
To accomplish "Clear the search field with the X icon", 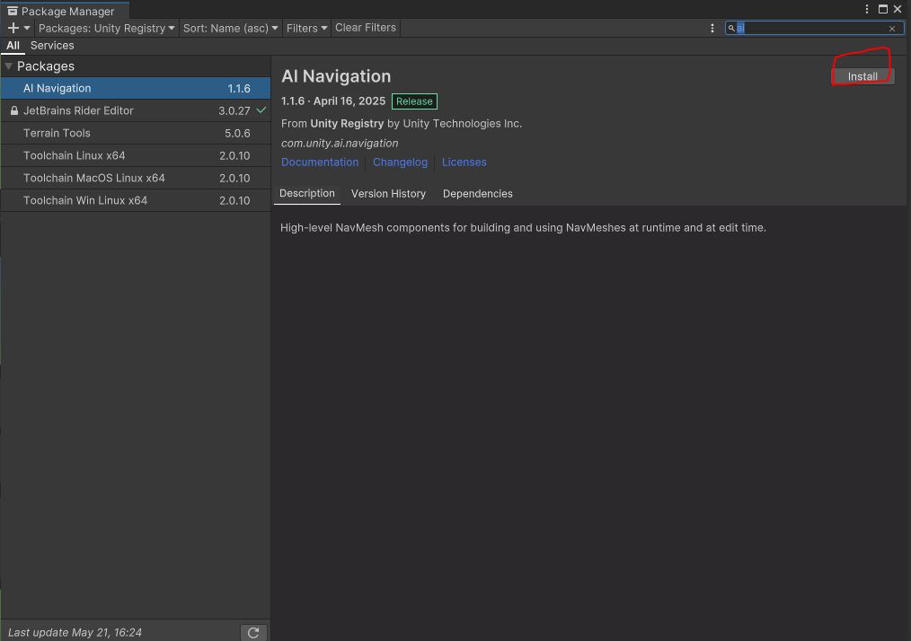I will click(891, 28).
